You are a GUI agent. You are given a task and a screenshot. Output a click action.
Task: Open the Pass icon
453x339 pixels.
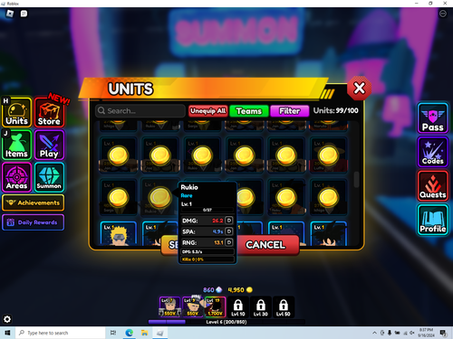point(432,118)
